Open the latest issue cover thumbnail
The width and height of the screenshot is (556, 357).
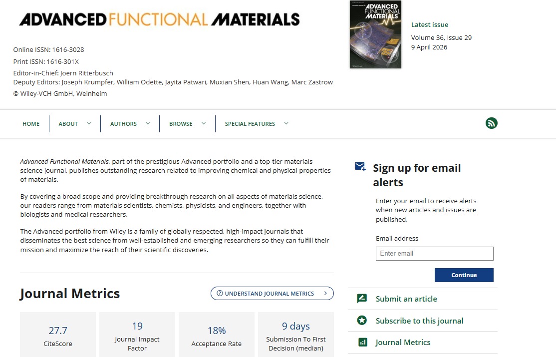(375, 34)
